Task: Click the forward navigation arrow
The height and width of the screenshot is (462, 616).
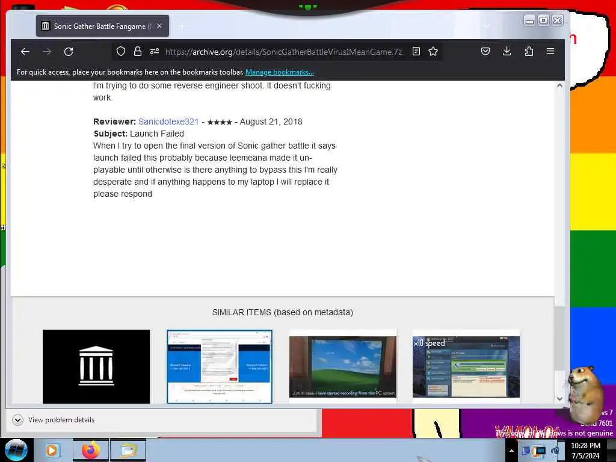Action: [47, 52]
